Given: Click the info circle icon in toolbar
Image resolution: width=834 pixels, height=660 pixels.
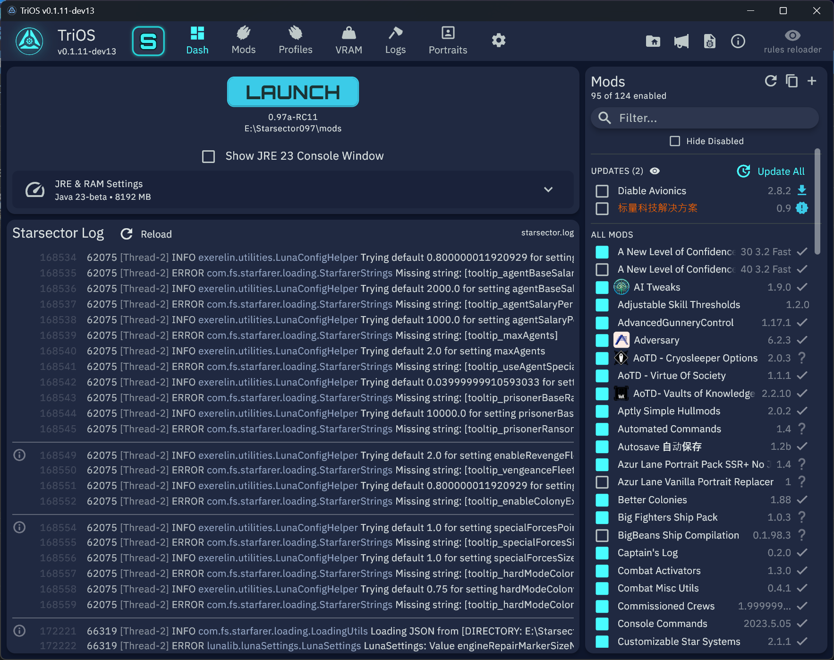Looking at the screenshot, I should coord(738,41).
